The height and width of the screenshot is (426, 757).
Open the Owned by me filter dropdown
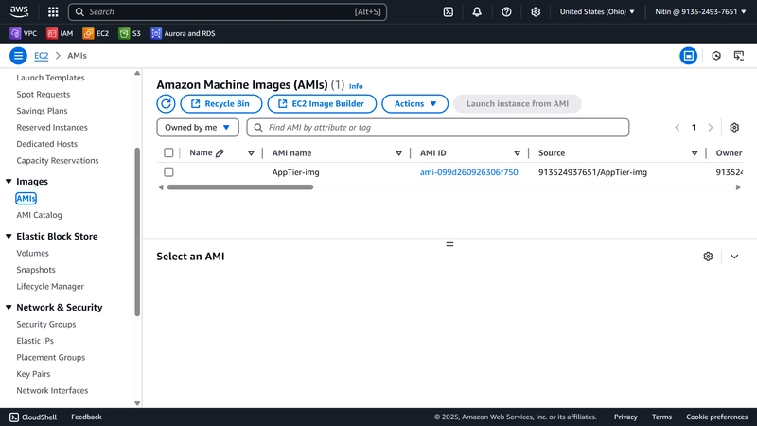point(198,128)
